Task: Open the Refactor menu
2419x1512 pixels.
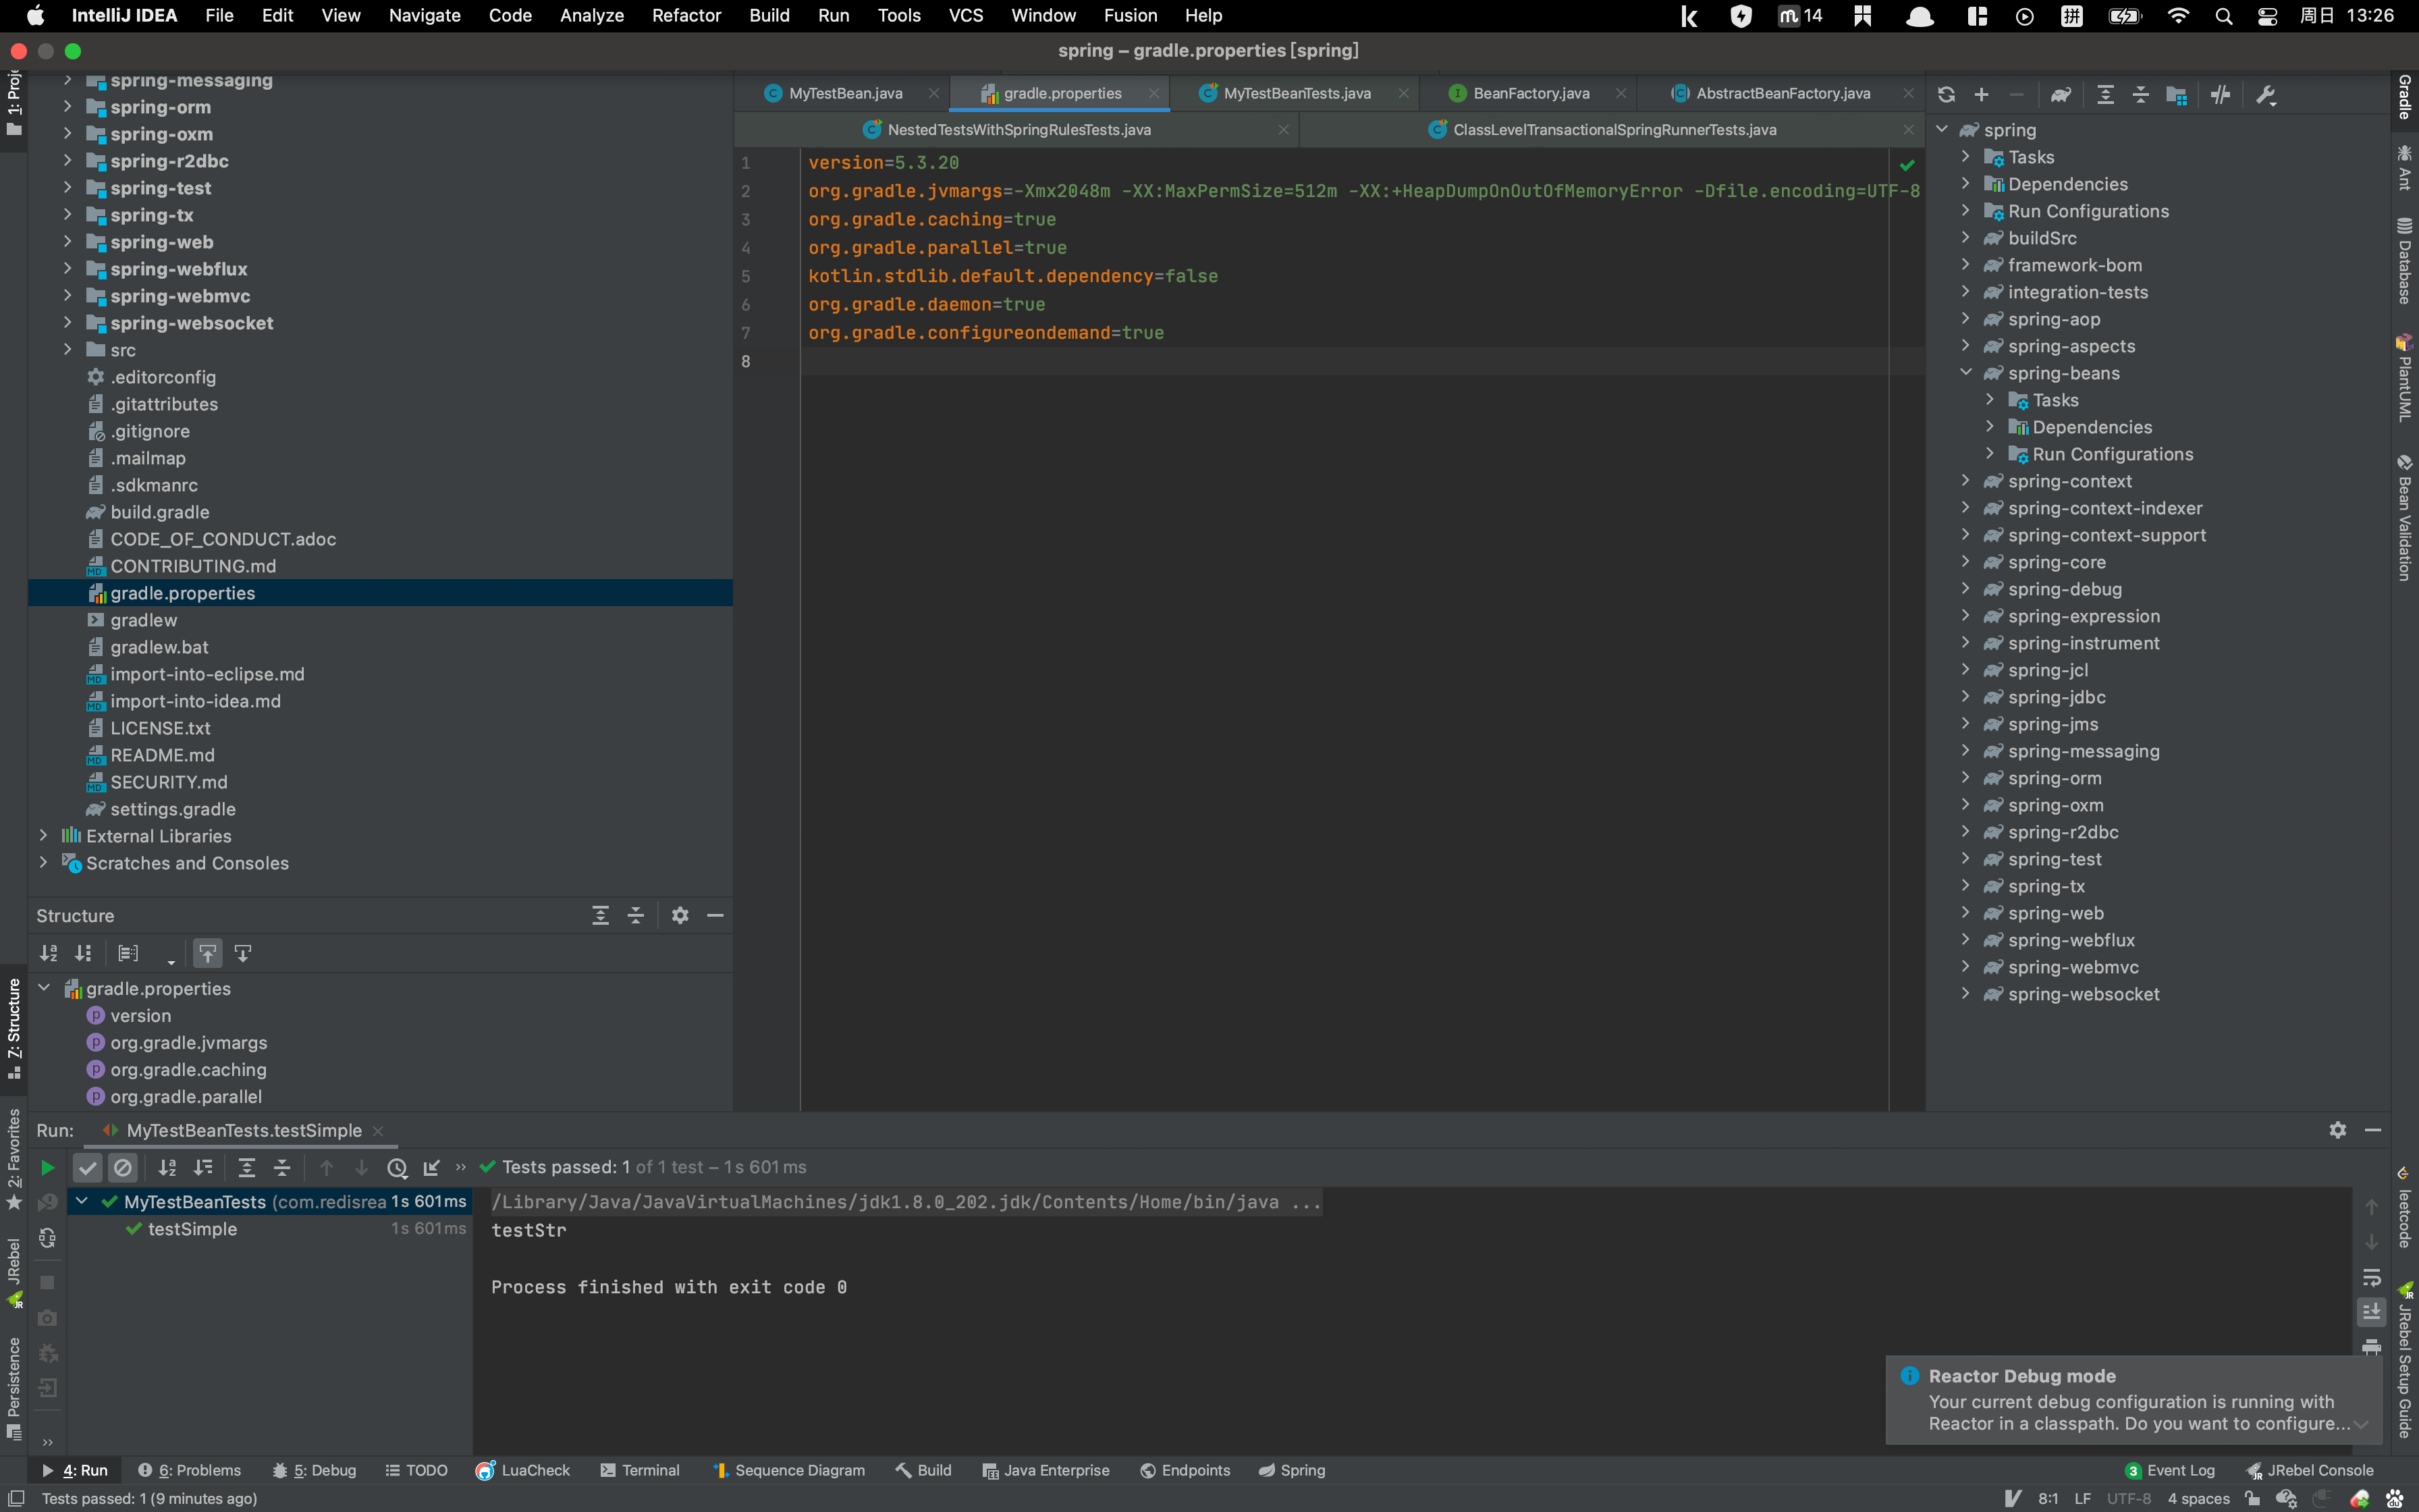Action: [x=686, y=16]
